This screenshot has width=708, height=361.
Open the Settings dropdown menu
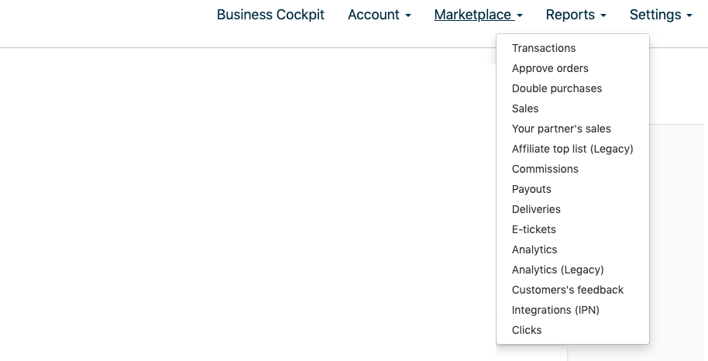click(661, 15)
